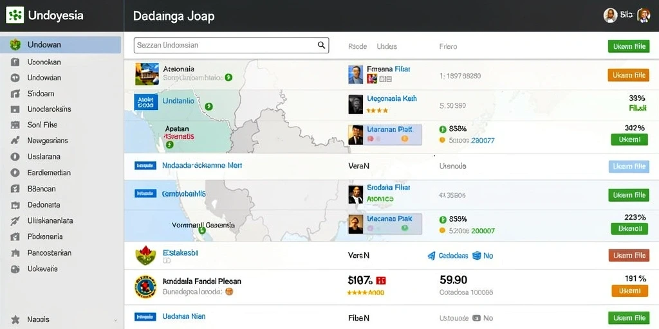Screen dimensions: 659x329
Task: Click the green map pin near Apatan
Action: tap(169, 145)
